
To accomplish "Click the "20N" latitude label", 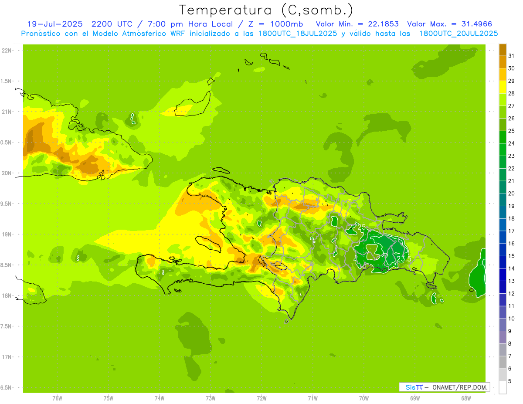I will click(x=7, y=173).
